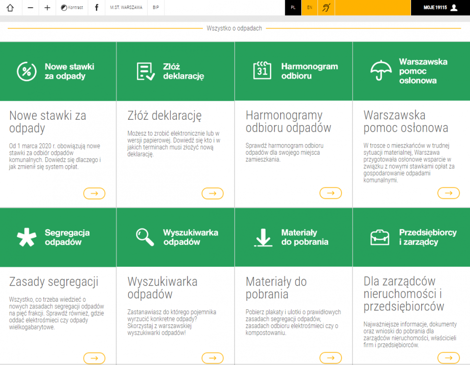Decrease font size with minus icon

(30, 8)
